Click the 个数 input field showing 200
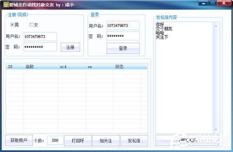Screen dimensions: 233x152 click(x=55, y=140)
